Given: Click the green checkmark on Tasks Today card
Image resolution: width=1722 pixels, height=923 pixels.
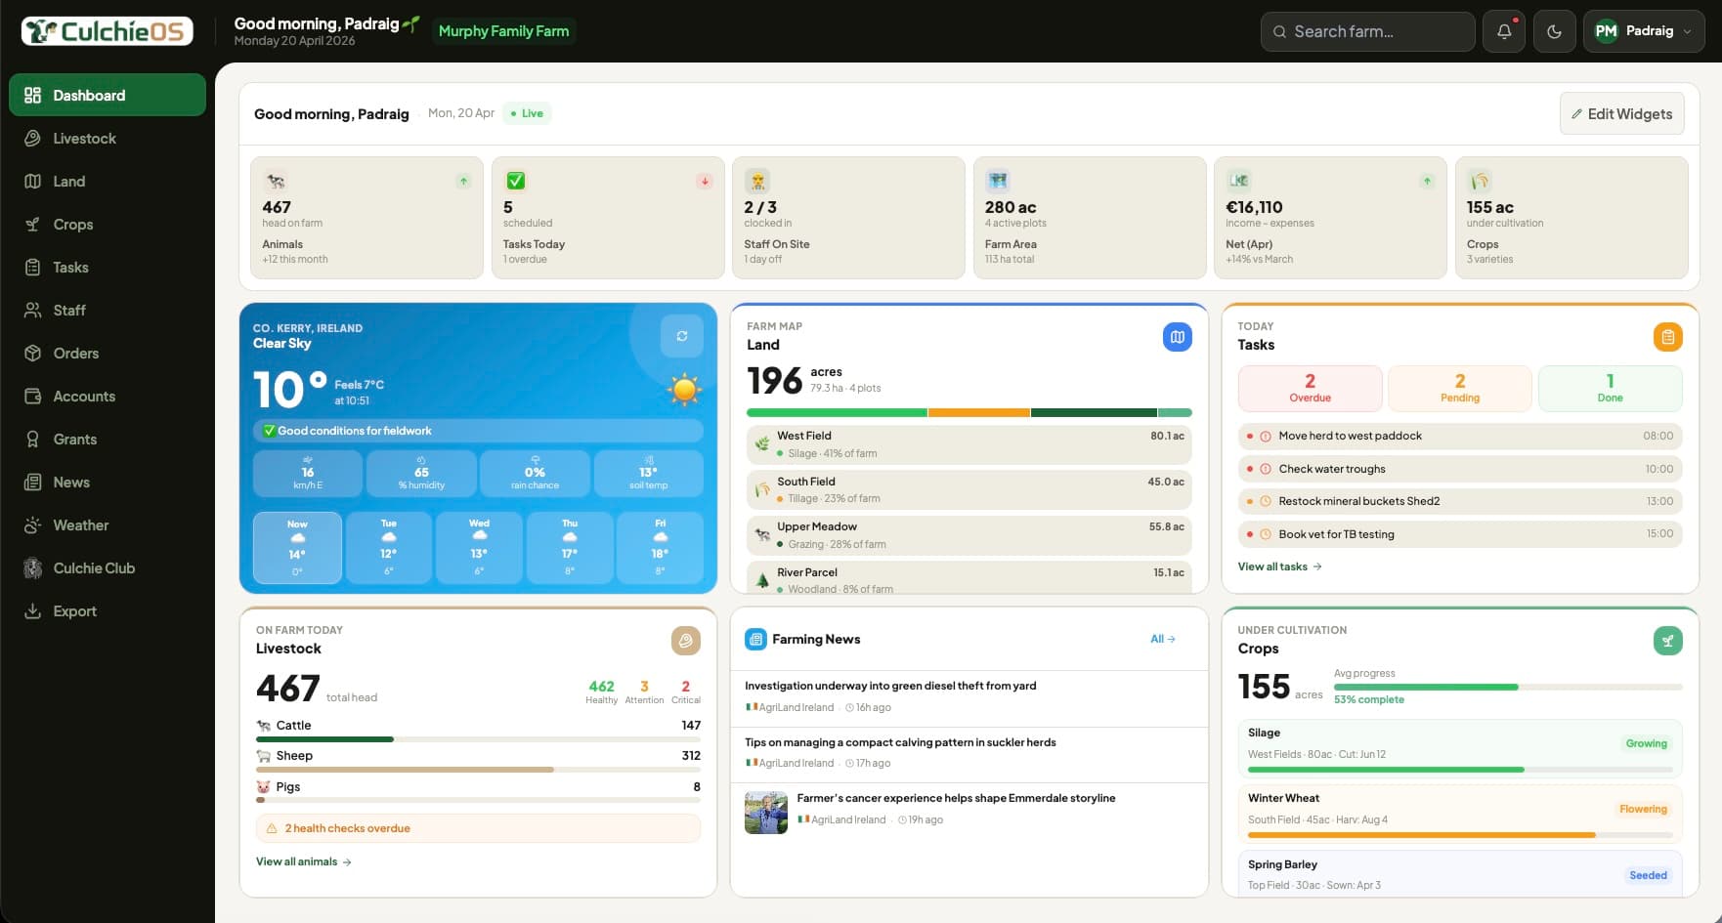Looking at the screenshot, I should tap(515, 180).
